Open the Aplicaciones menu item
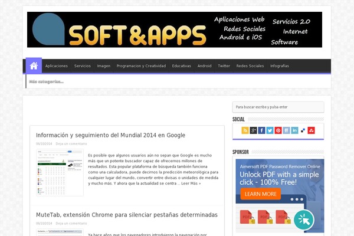The width and height of the screenshot is (354, 236). [x=57, y=66]
